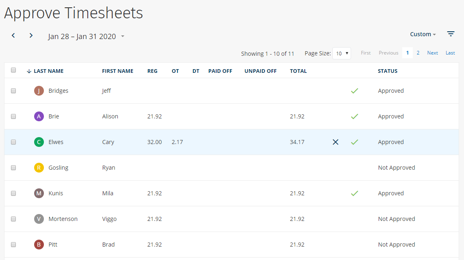
Task: Click Ryan Gosling yellow avatar circle
Action: pyautogui.click(x=39, y=167)
